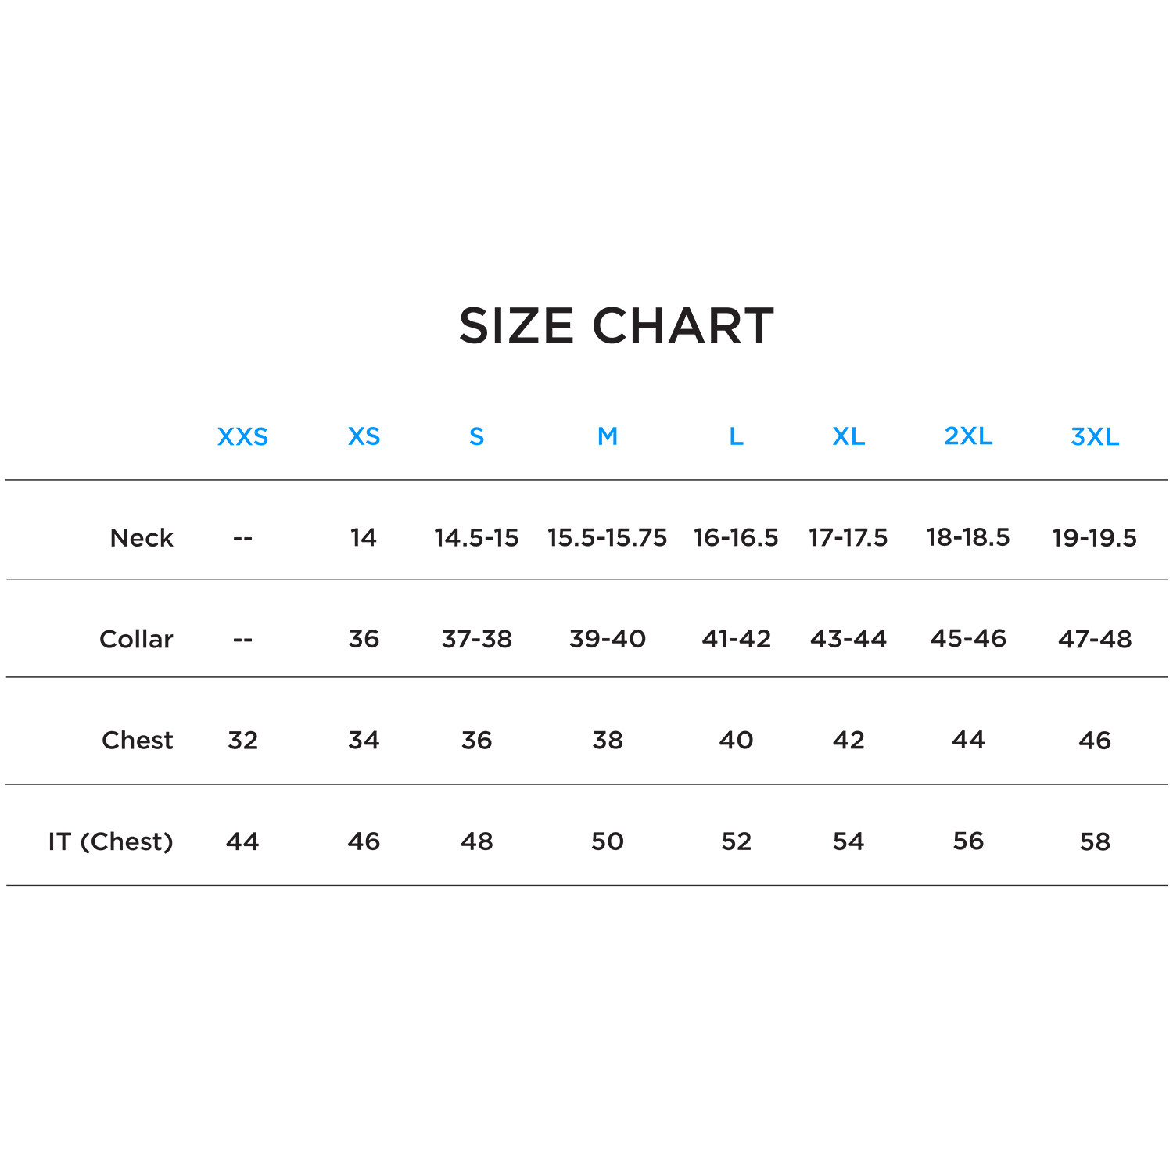
Task: Click the 2XL size column header
Action: point(968,436)
